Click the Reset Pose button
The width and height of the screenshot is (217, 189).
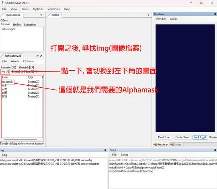click(164, 137)
